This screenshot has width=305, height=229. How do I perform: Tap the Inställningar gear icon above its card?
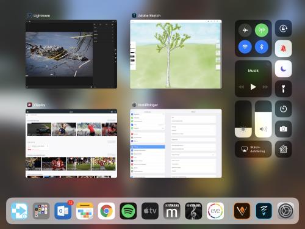pyautogui.click(x=134, y=104)
